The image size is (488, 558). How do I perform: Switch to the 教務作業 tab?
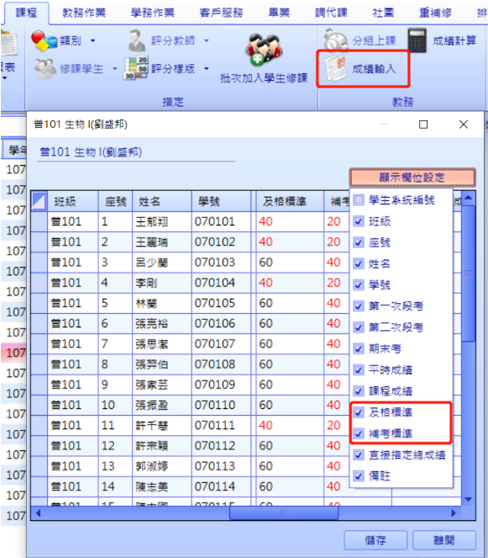pyautogui.click(x=84, y=13)
